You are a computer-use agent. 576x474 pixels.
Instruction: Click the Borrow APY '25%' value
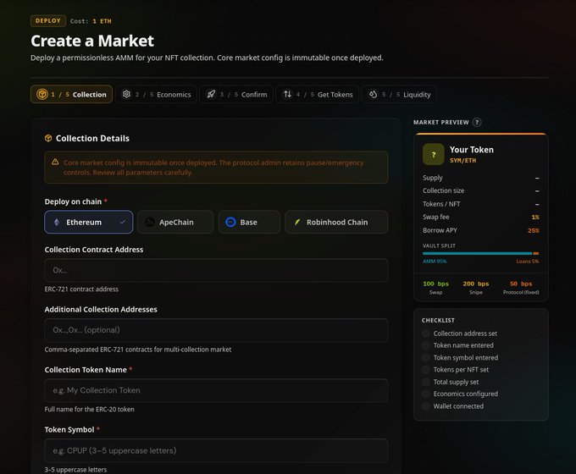534,230
